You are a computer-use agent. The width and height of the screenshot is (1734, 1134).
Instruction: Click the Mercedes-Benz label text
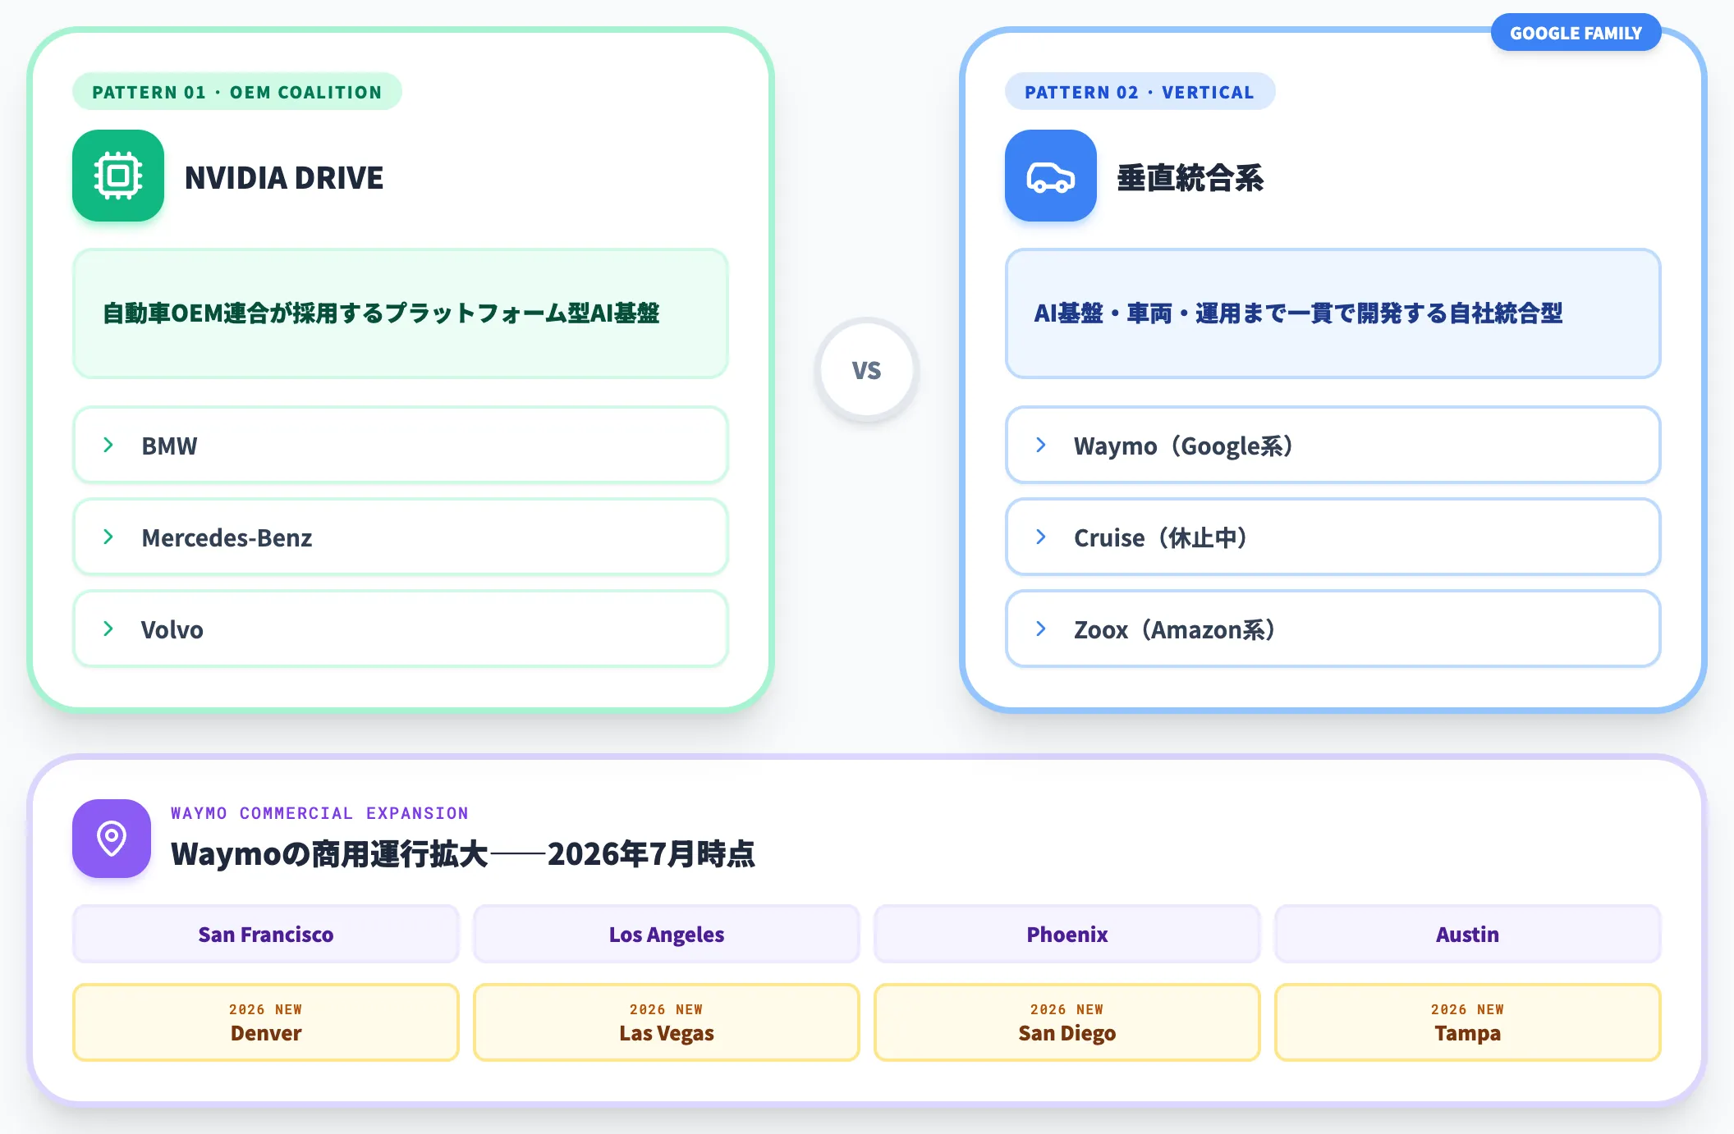(x=227, y=537)
